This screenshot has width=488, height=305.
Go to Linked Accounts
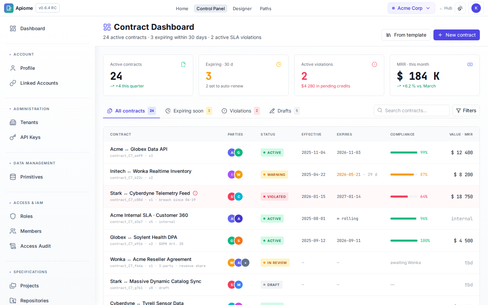(x=47, y=83)
